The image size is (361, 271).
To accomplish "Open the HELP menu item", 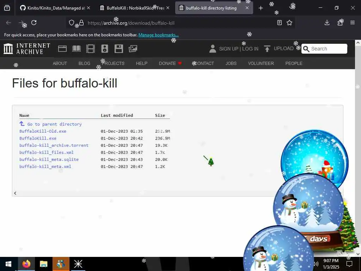I will (x=142, y=64).
